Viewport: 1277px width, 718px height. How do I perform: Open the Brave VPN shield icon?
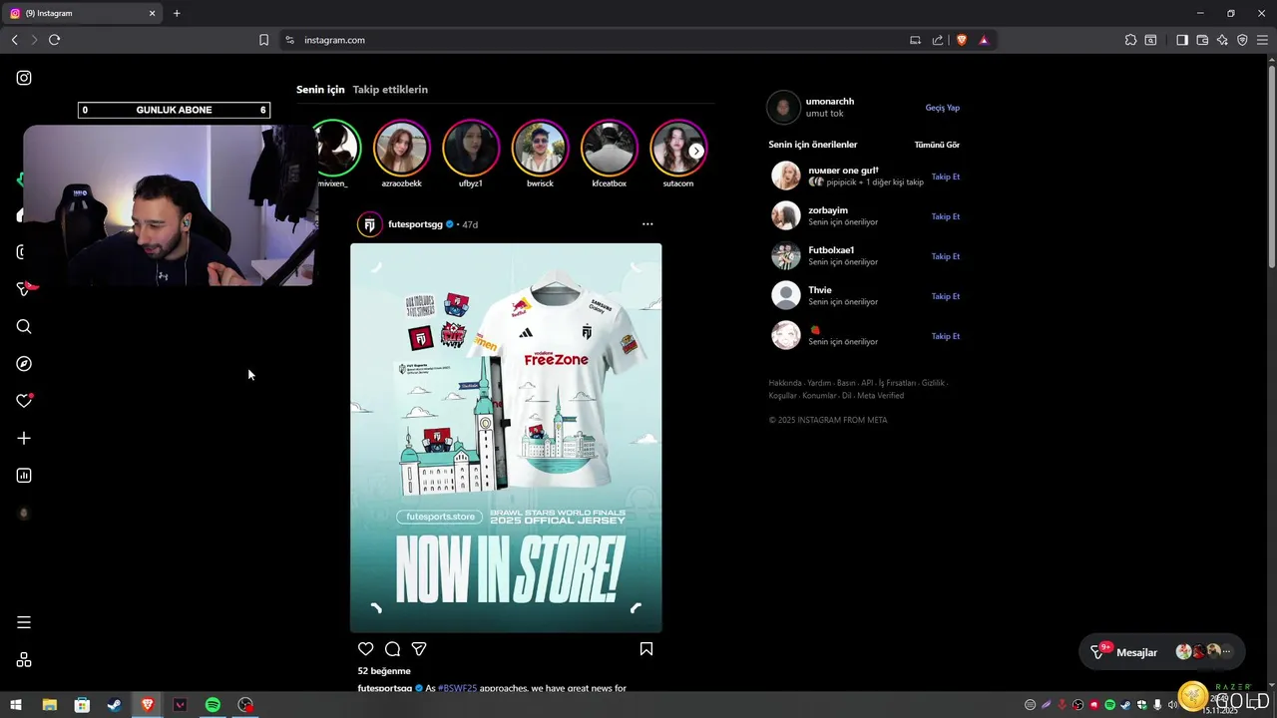pos(1242,40)
